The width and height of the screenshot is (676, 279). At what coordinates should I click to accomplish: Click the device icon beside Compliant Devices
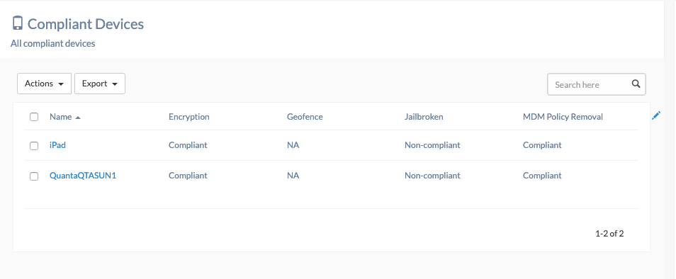point(18,23)
